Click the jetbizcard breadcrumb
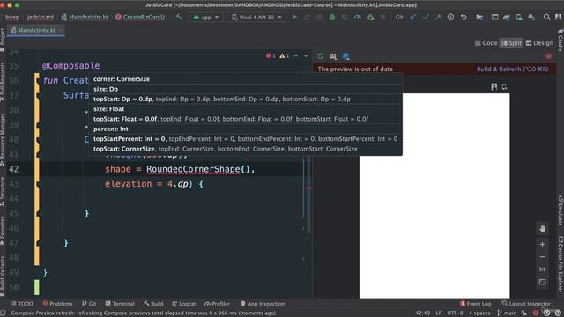The image size is (564, 317). click(41, 17)
